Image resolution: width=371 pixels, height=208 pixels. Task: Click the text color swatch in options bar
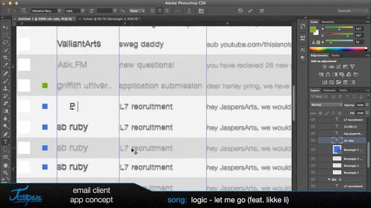click(x=177, y=11)
